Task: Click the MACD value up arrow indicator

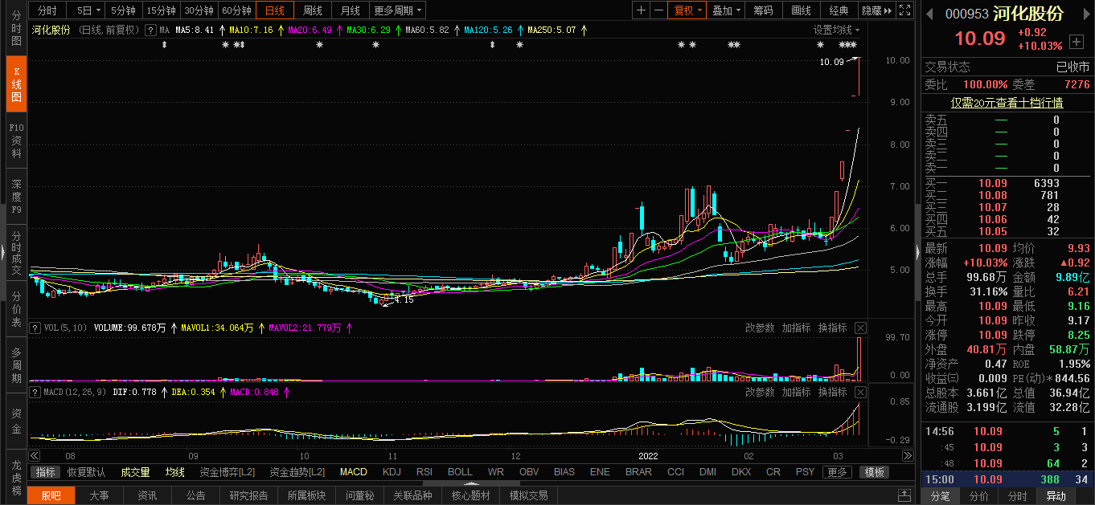Action: (x=286, y=392)
